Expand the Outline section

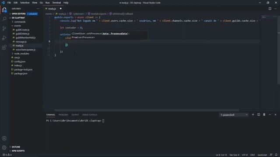coord(16,147)
